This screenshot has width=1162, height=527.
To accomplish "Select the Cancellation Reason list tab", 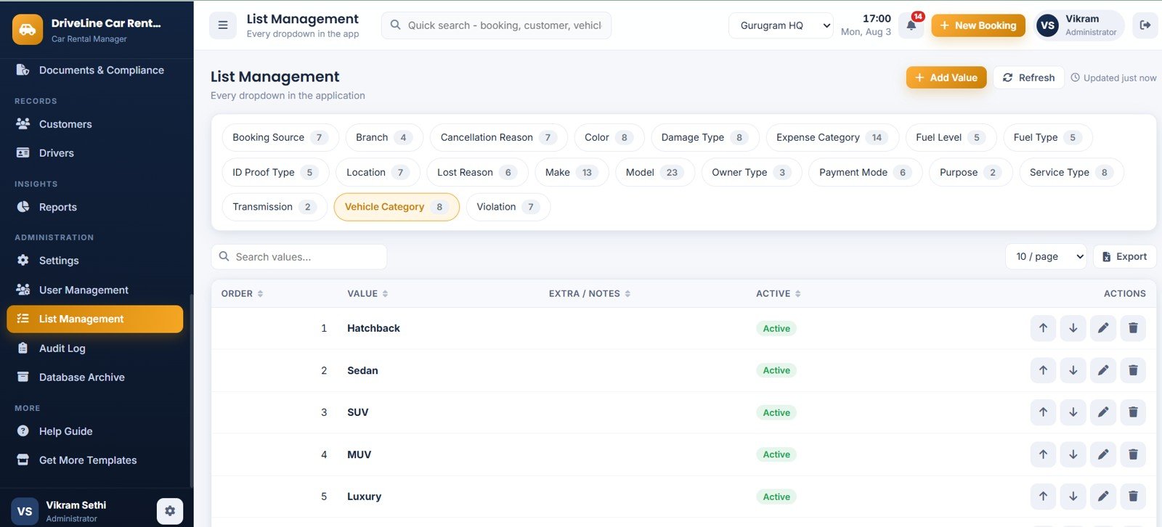I will click(499, 137).
